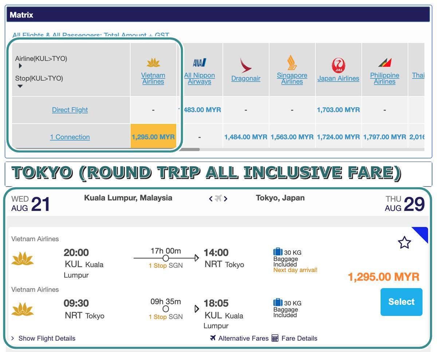Click the Dragonair red logo
Viewport: 437px width, 352px height.
[246, 66]
